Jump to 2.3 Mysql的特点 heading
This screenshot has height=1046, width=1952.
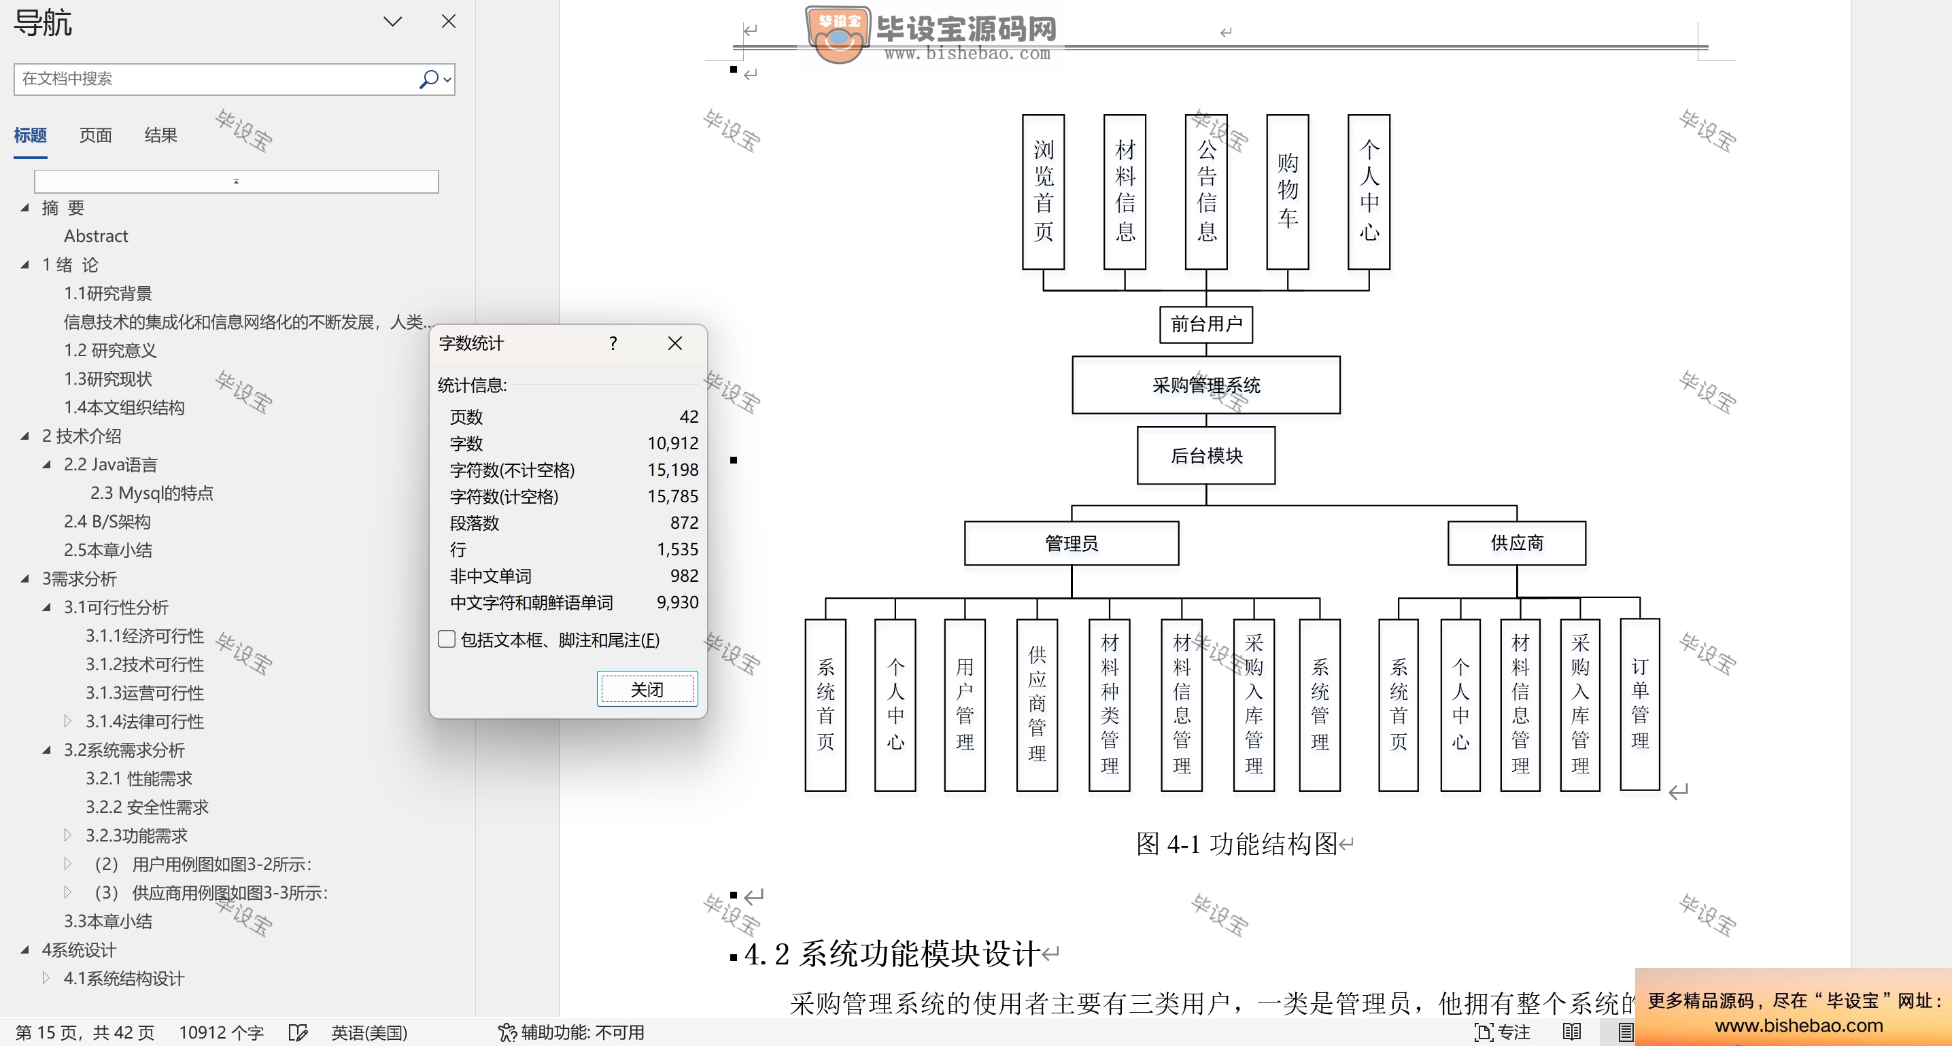point(152,493)
